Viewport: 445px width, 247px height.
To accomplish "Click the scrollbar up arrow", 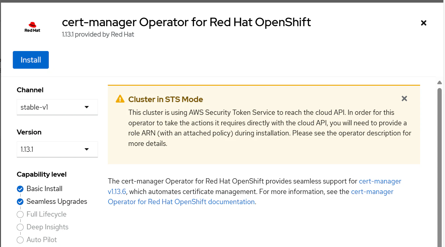I will [x=440, y=82].
